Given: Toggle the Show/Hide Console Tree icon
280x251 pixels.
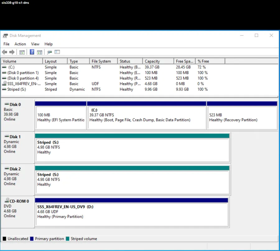Looking at the screenshot, I should tap(22, 52).
